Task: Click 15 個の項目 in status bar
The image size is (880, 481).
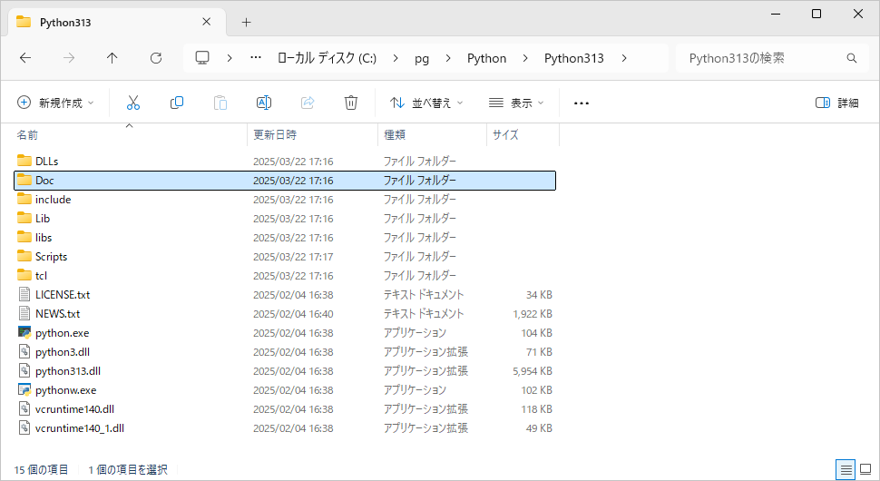Action: 41,470
